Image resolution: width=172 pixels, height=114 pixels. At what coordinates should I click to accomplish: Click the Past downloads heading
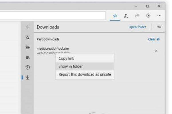pyautogui.click(x=48, y=39)
